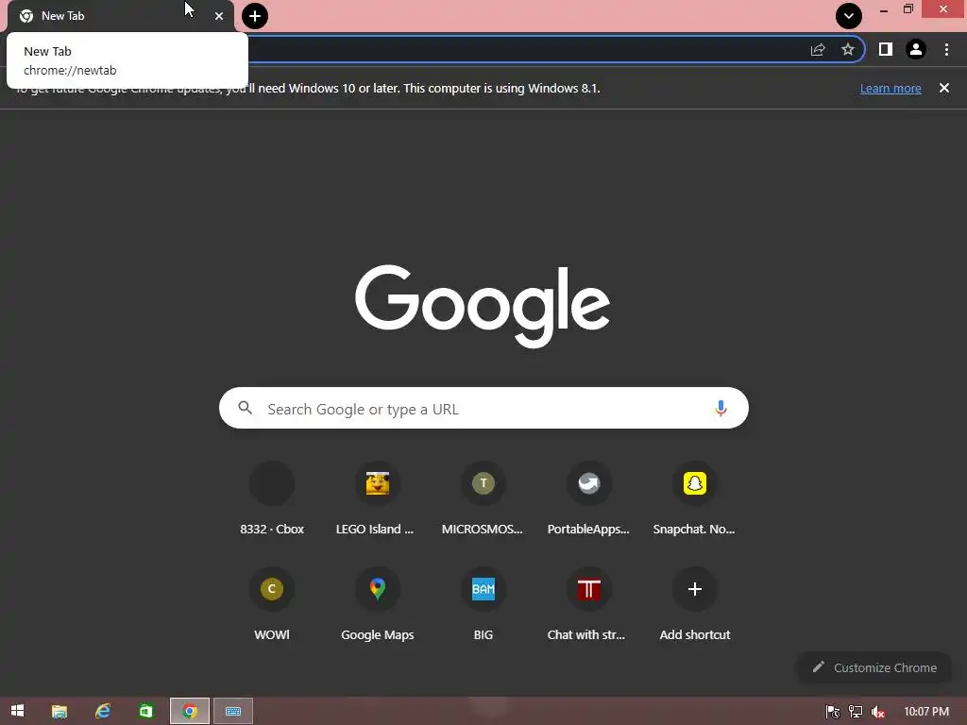
Task: Launch Internet Explorer from taskbar
Action: click(102, 712)
